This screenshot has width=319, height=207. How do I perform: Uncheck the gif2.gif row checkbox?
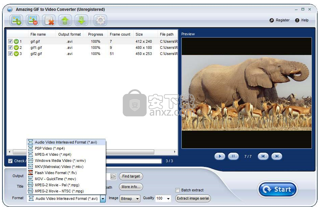point(10,54)
